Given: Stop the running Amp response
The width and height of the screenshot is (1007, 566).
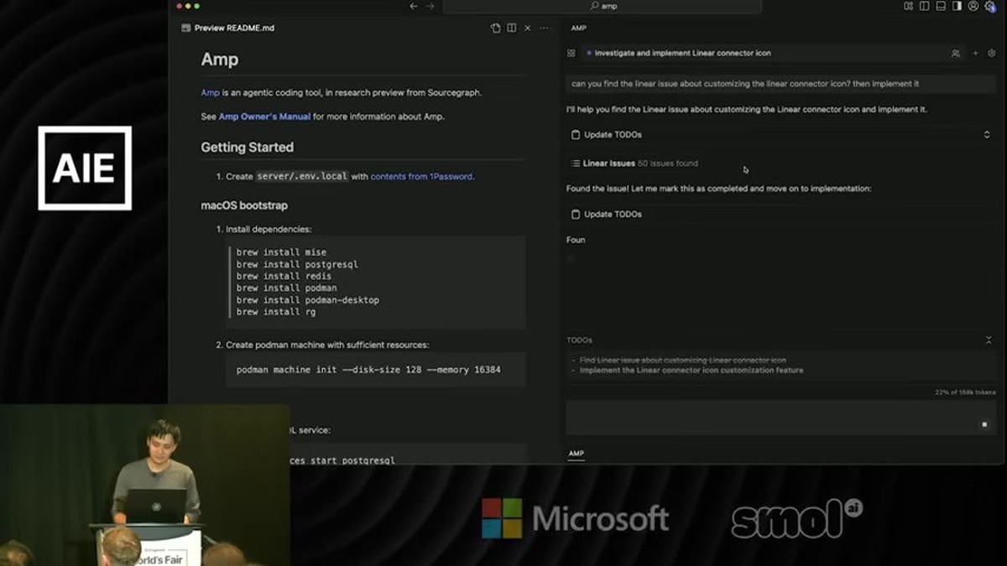Looking at the screenshot, I should 985,424.
